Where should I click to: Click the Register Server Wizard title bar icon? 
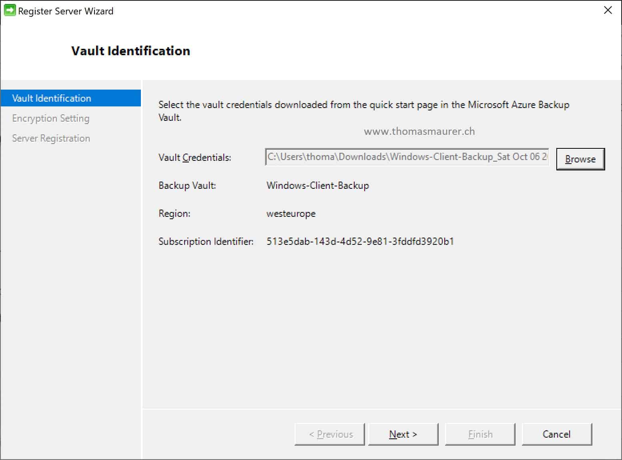(9, 10)
